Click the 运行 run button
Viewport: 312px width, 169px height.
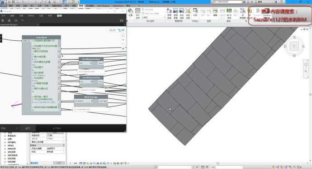pos(28,128)
